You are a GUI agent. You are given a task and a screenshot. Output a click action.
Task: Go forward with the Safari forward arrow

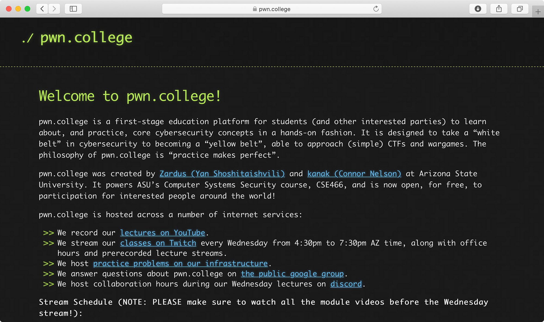click(54, 9)
